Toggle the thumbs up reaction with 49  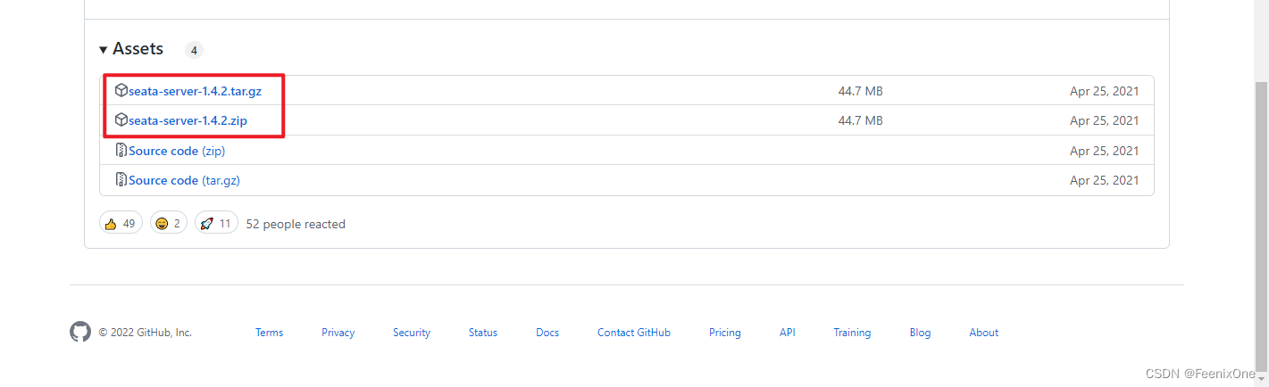pyautogui.click(x=121, y=224)
